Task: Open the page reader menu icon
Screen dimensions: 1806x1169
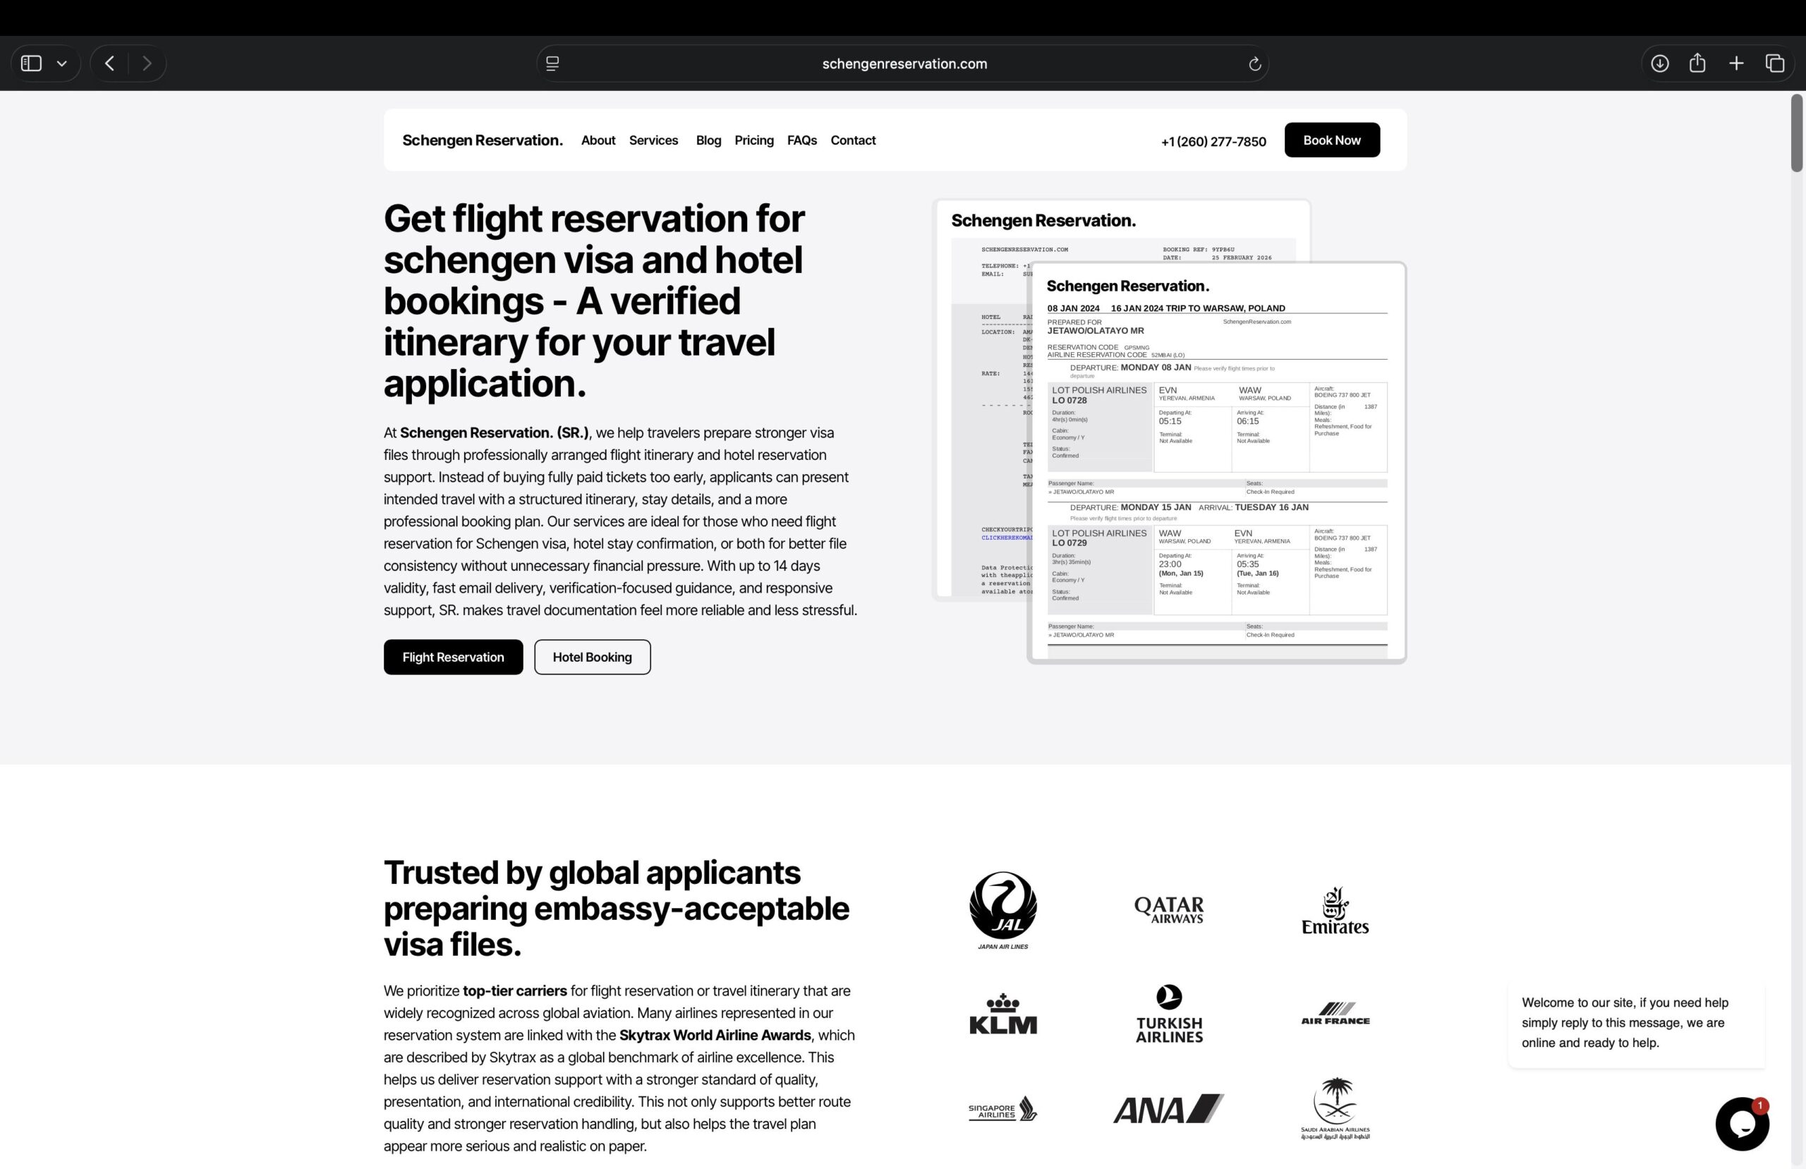Action: pyautogui.click(x=552, y=63)
